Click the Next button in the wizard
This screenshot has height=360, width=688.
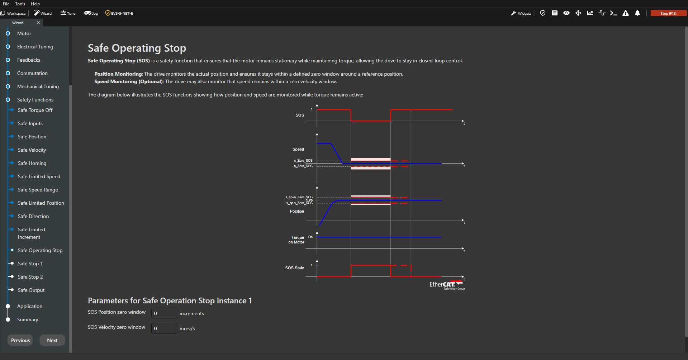tap(52, 340)
